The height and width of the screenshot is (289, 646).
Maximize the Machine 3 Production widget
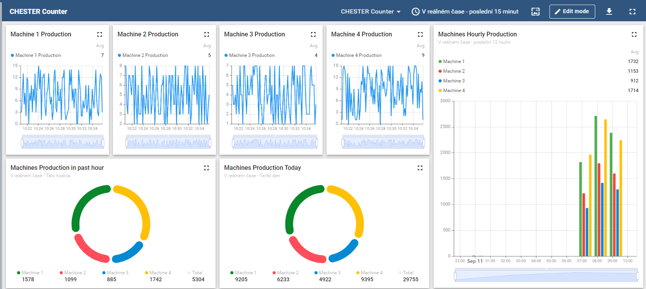point(313,34)
